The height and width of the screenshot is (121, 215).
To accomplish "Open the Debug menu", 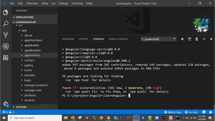I will pyautogui.click(x=63, y=3).
